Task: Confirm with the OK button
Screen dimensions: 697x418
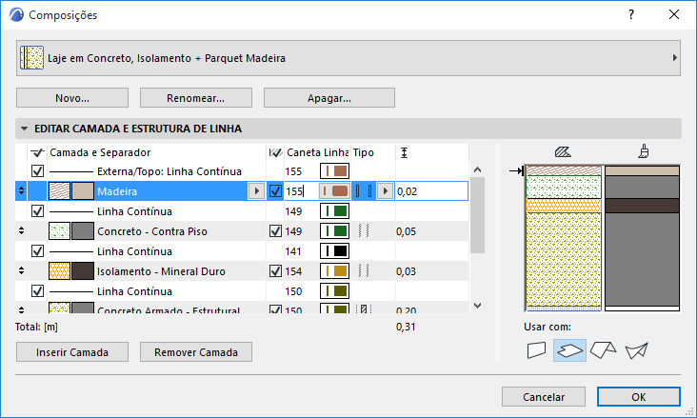Action: pos(638,397)
